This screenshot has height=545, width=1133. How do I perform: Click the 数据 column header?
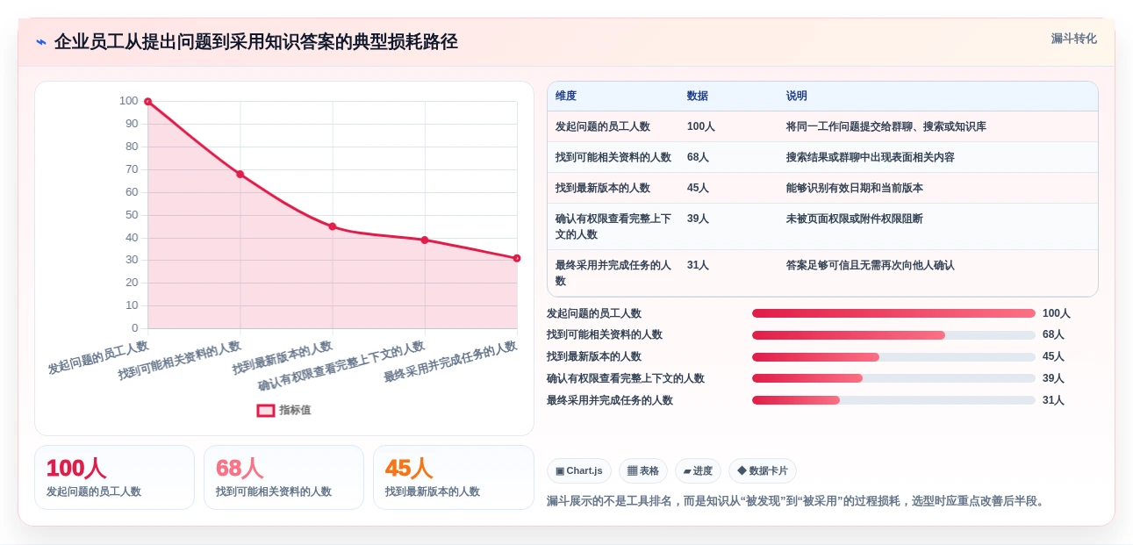698,96
